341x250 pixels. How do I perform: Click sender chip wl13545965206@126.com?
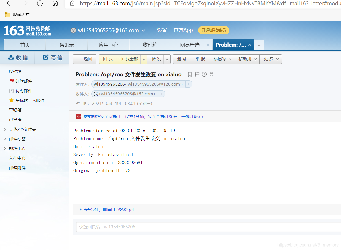(x=138, y=84)
